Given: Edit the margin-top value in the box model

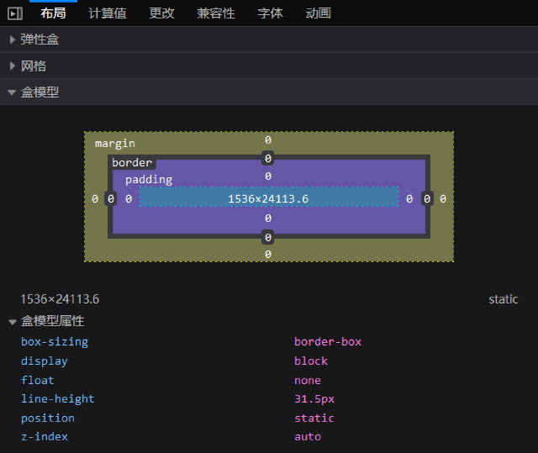Looking at the screenshot, I should coord(268,140).
